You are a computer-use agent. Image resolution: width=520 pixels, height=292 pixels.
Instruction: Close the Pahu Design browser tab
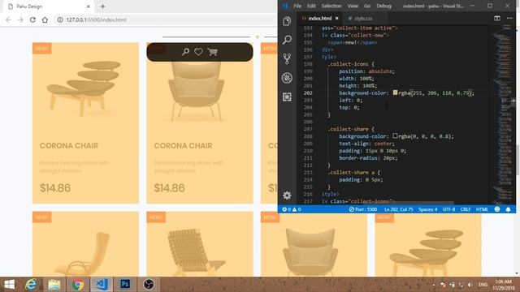[x=89, y=6]
